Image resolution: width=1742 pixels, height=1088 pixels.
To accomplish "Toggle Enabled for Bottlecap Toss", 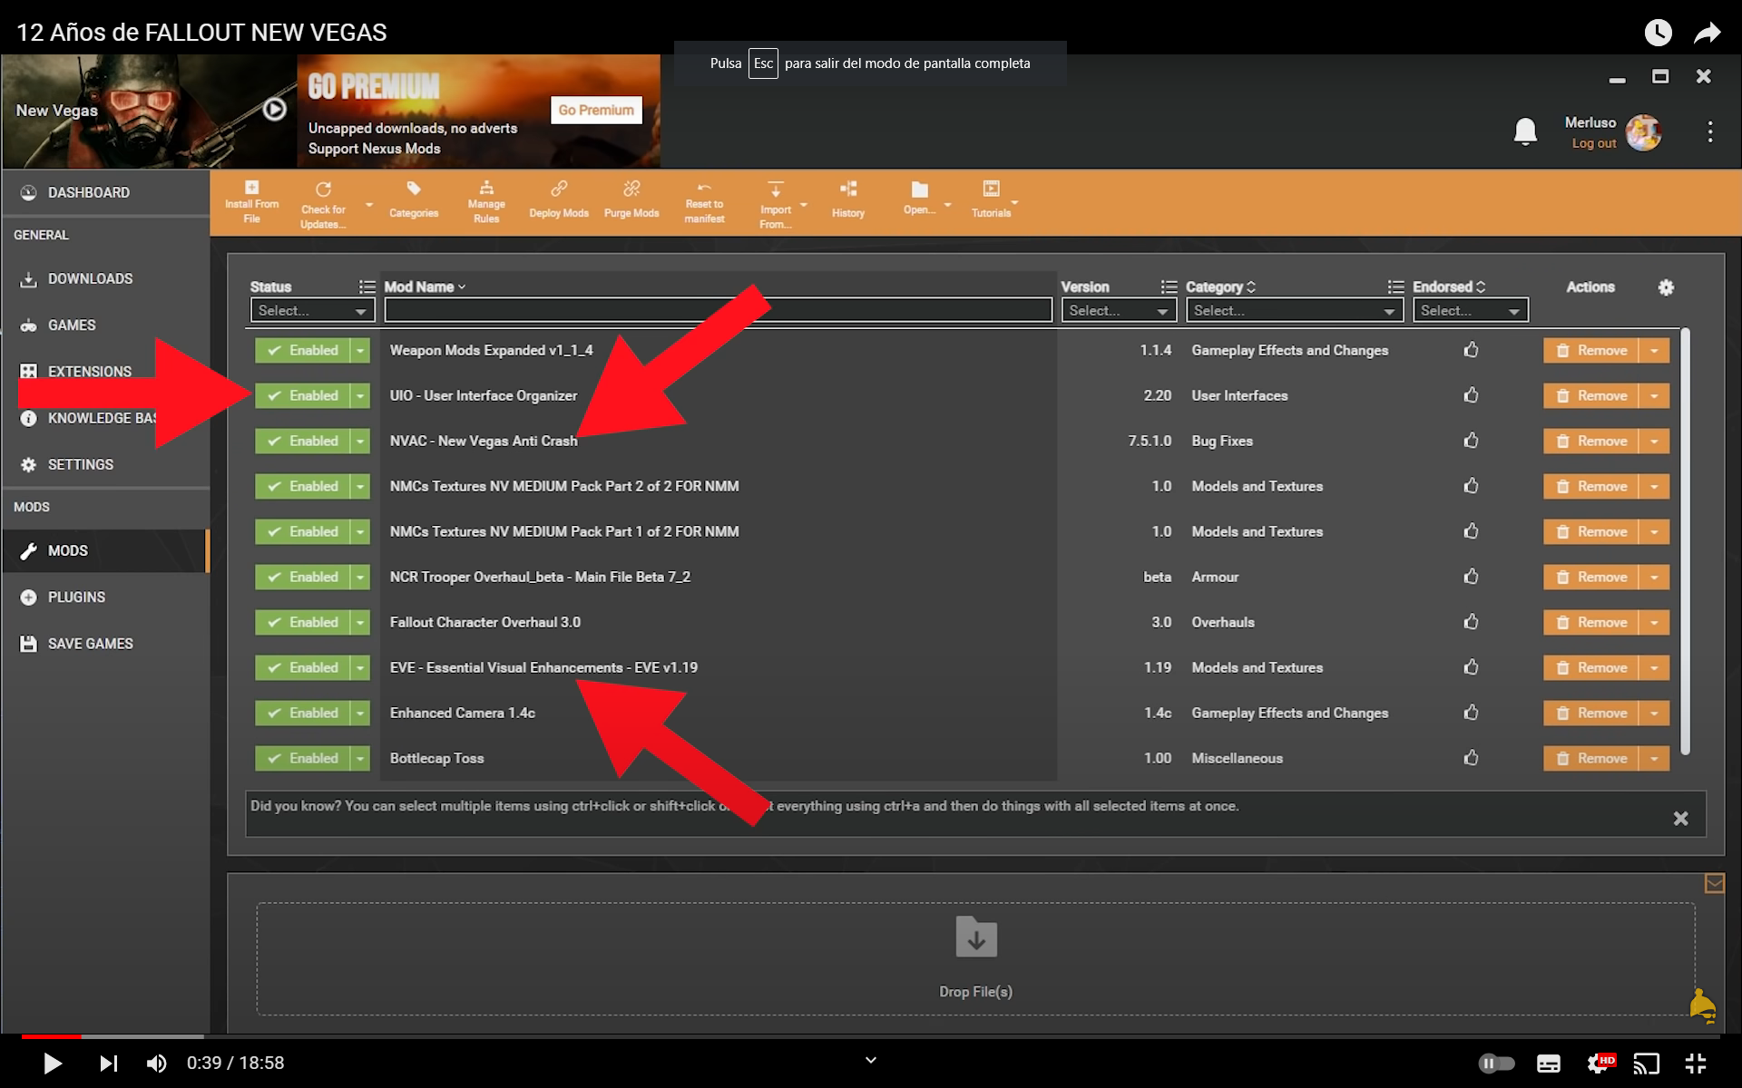I will point(302,758).
